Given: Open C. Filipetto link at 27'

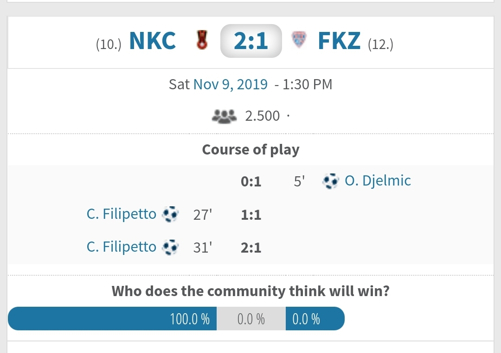Looking at the screenshot, I should tap(122, 214).
